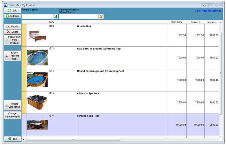Open Change Membership Id
Viewport: 226px width, 145px height.
[12, 115]
